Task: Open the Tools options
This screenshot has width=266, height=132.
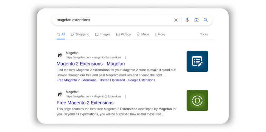Action: click(x=204, y=34)
